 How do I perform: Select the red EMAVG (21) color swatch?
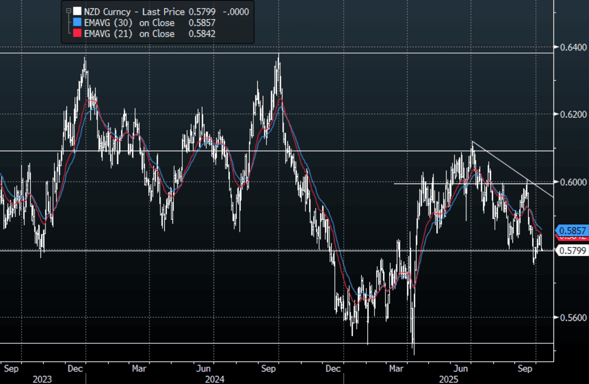(x=77, y=33)
